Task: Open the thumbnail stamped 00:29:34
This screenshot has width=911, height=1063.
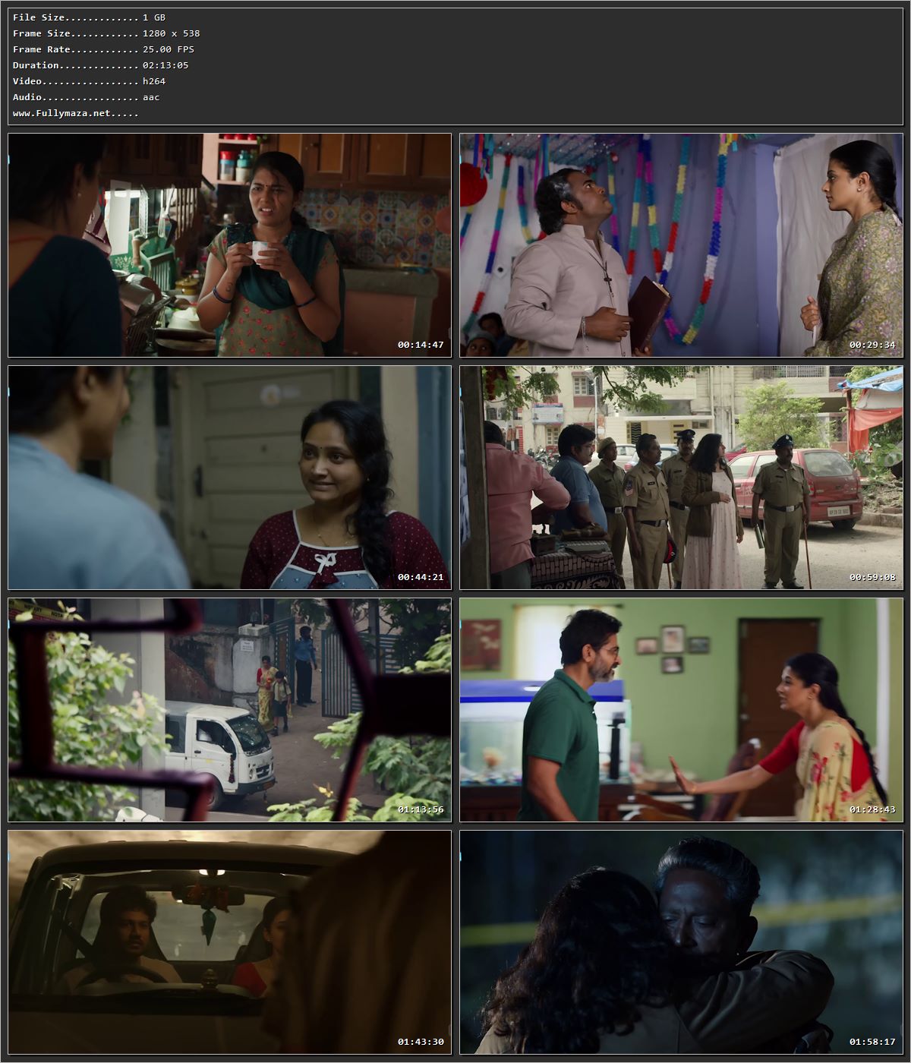Action: (x=681, y=245)
